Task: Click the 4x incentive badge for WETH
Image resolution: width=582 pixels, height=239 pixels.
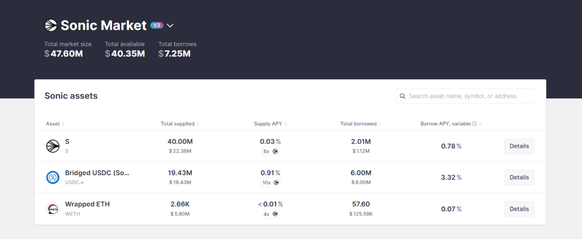Action: 271,214
